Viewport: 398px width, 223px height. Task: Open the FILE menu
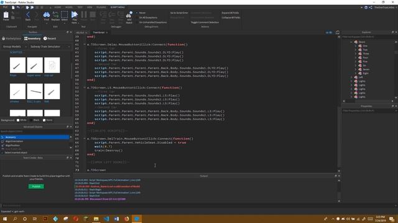tap(5, 7)
